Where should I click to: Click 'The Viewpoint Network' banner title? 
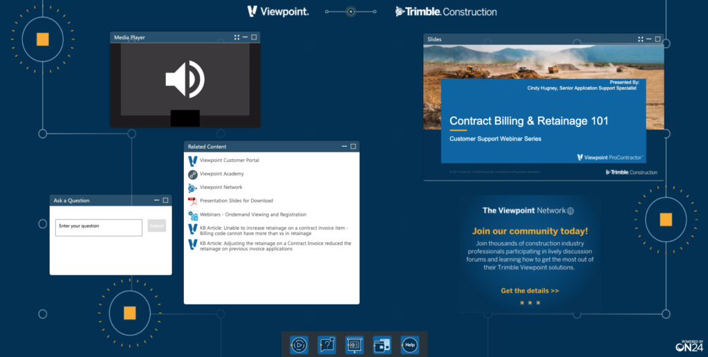pos(528,210)
